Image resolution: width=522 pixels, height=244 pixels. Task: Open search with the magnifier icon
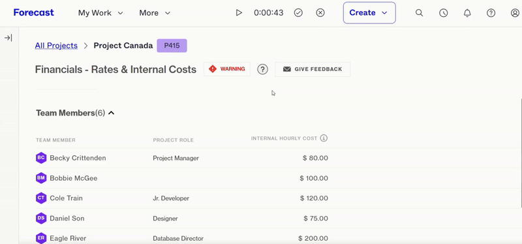[420, 12]
